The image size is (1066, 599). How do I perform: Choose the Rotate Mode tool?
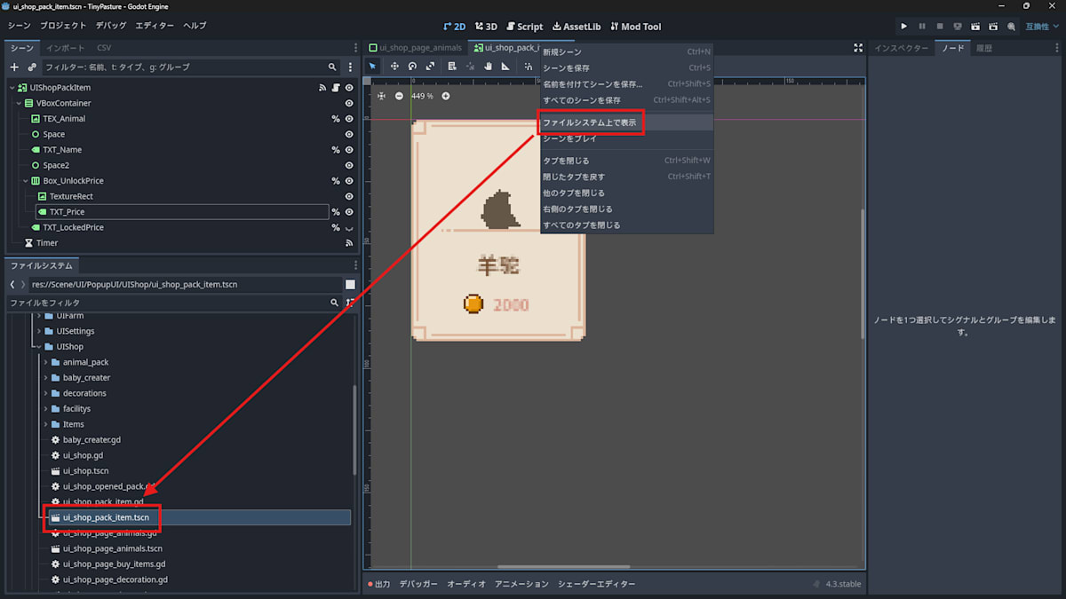(412, 67)
